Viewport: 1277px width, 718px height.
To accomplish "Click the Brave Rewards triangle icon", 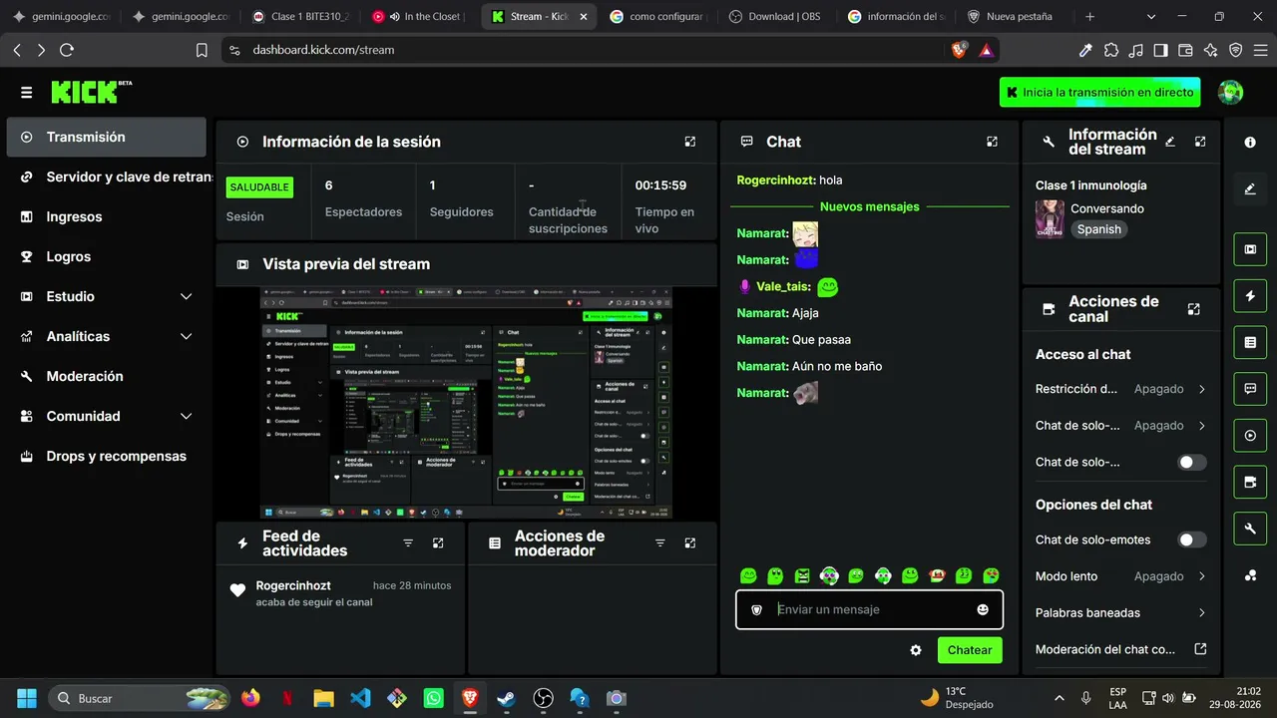I will (x=986, y=50).
